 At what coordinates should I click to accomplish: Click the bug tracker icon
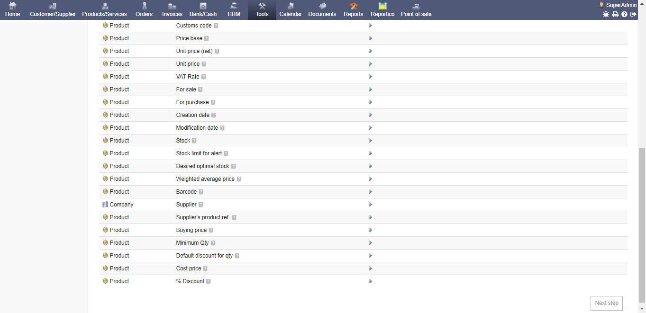coord(606,14)
